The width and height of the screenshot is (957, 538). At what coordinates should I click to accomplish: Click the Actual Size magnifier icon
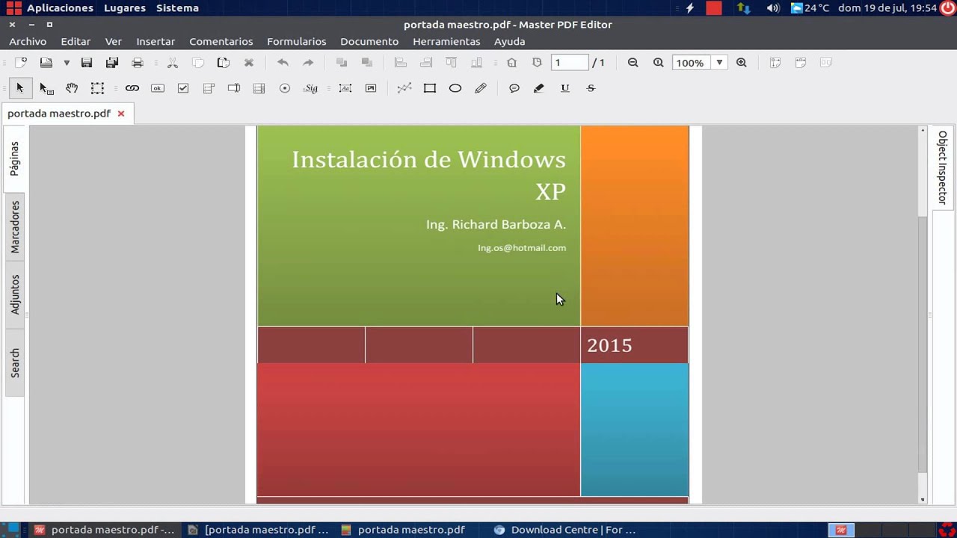(x=659, y=63)
